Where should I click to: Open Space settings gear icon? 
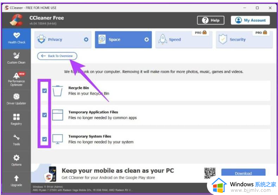[x=146, y=39]
